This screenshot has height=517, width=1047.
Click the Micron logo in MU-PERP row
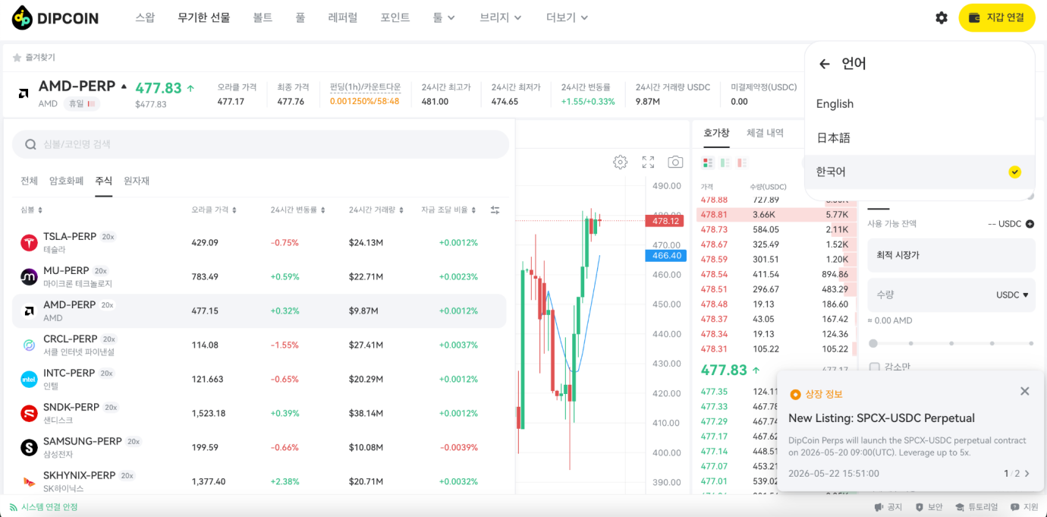[x=29, y=277]
